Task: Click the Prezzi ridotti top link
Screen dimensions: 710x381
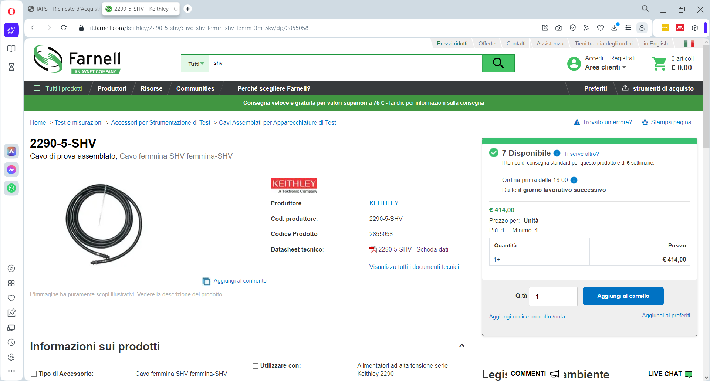Action: coord(452,44)
